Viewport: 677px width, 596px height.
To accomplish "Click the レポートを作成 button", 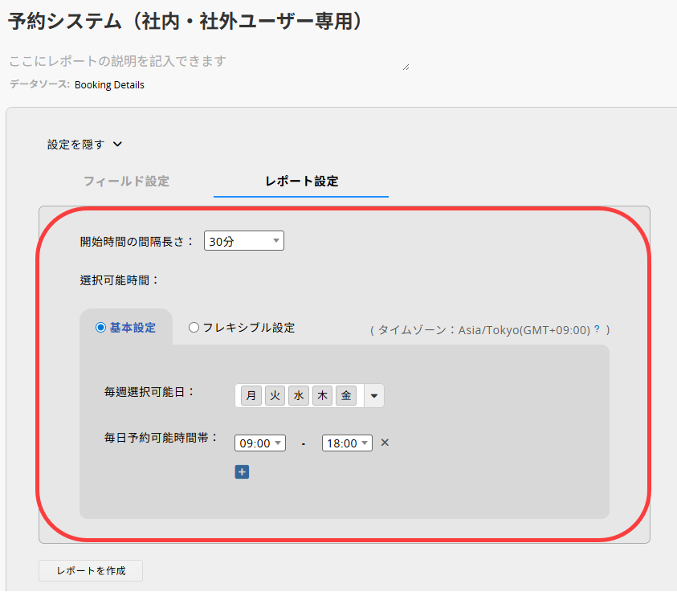I will (90, 571).
